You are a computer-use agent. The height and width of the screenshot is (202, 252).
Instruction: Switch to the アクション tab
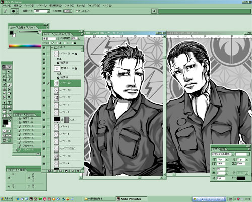click(30, 115)
